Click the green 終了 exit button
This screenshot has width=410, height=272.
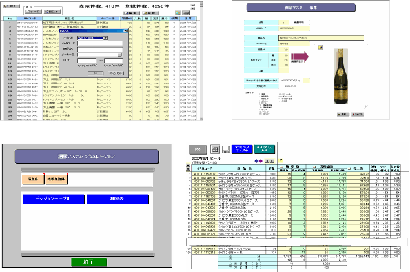click(89, 262)
